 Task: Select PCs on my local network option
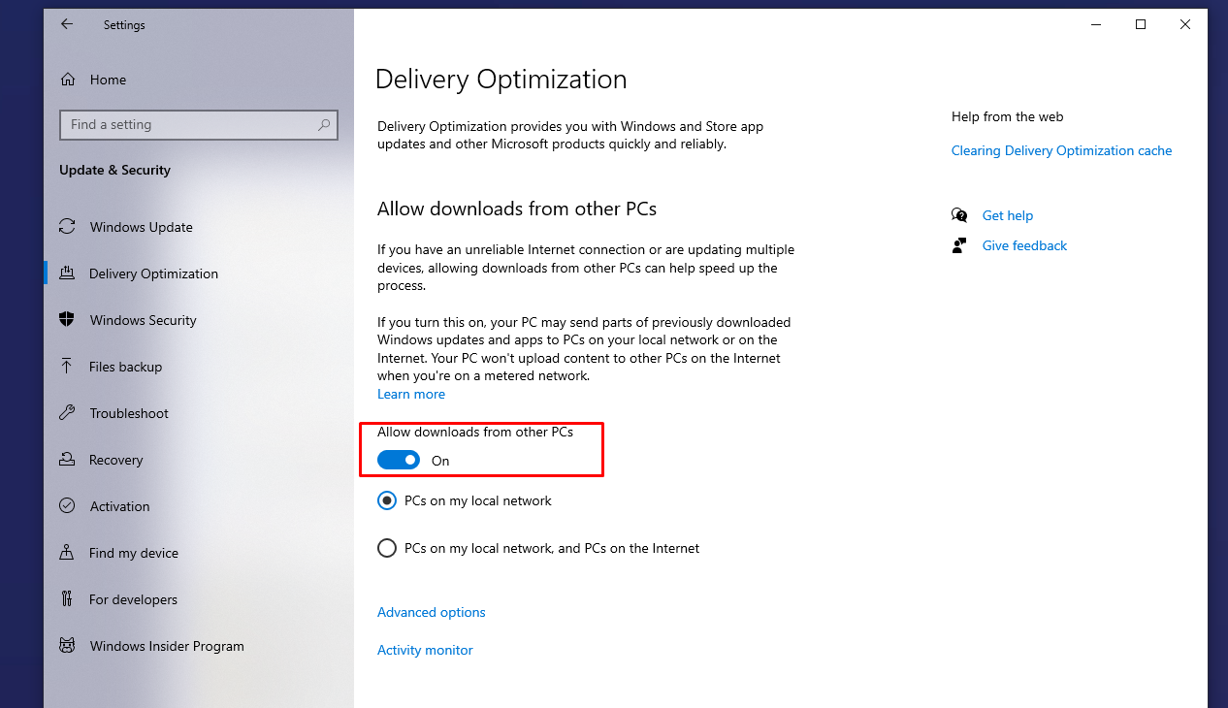click(x=387, y=500)
